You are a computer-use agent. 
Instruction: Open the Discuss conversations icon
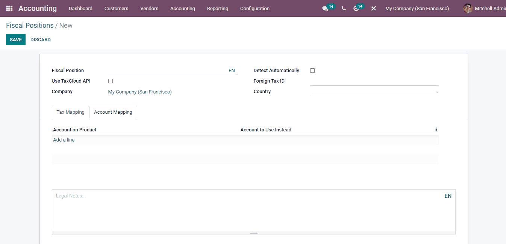[x=326, y=8]
